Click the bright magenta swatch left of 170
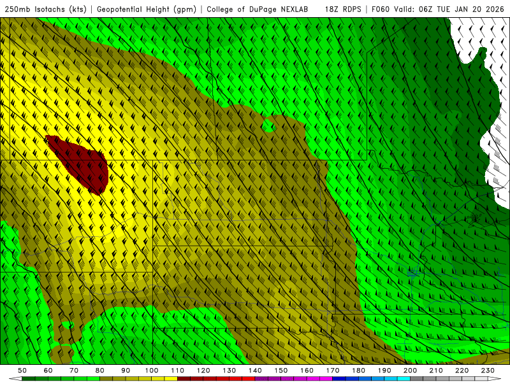Image resolution: width=510 pixels, height=382 pixels. click(326, 379)
